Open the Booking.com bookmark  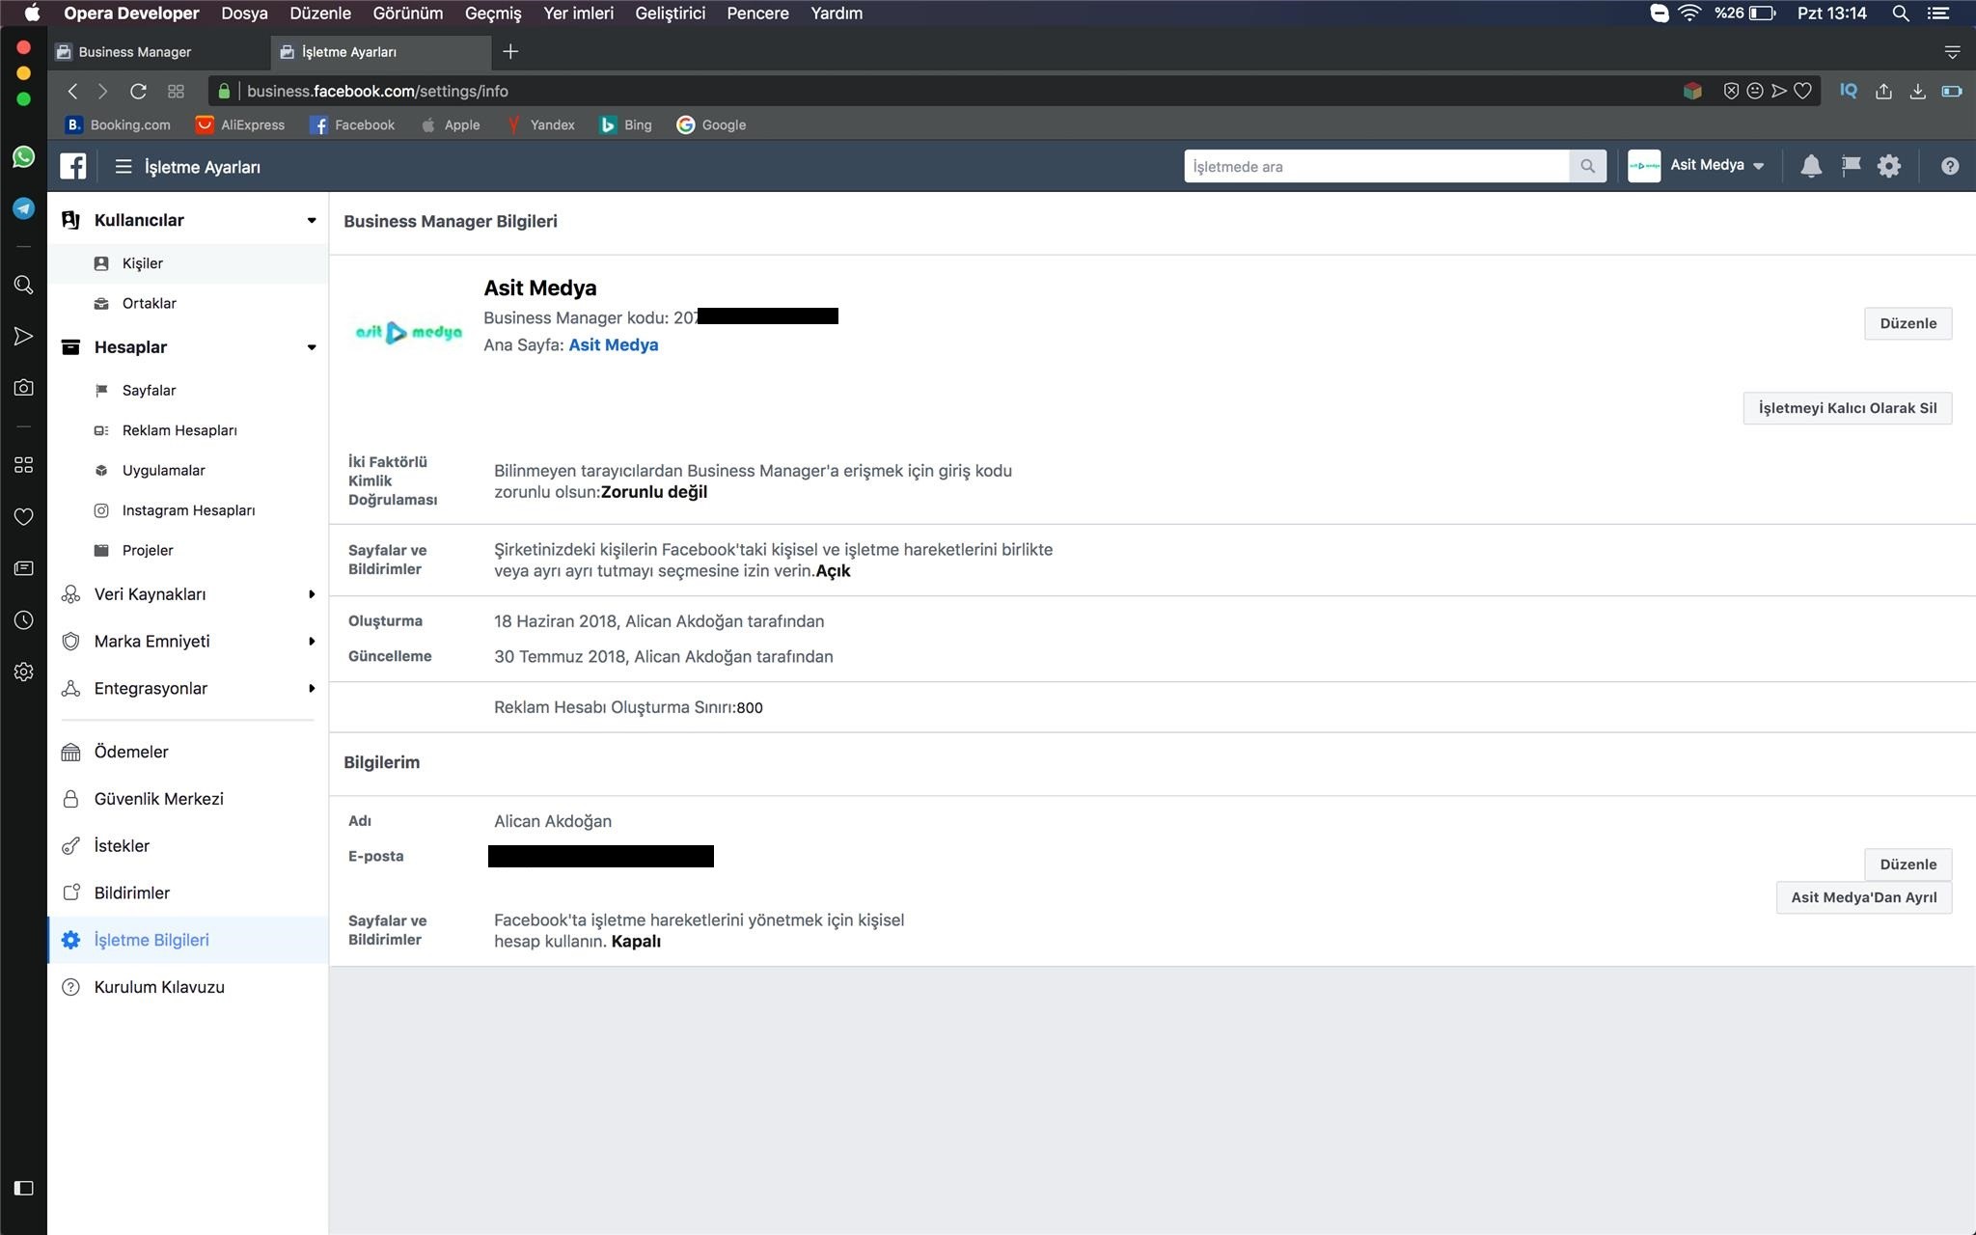point(118,124)
